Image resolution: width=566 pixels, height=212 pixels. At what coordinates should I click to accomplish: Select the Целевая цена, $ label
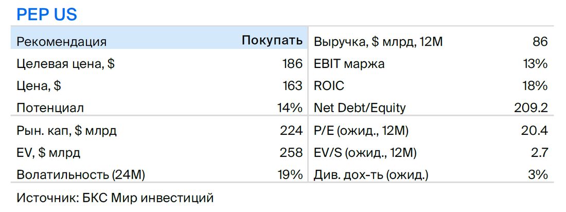(66, 64)
